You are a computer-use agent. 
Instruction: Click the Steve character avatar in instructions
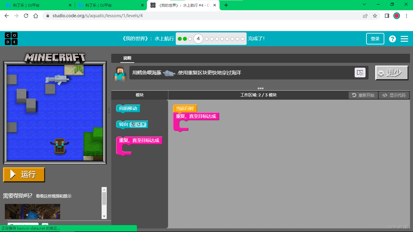coord(120,74)
